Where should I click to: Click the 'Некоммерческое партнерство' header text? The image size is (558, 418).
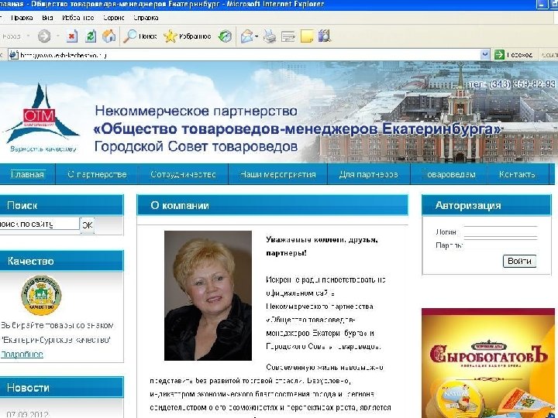(196, 111)
